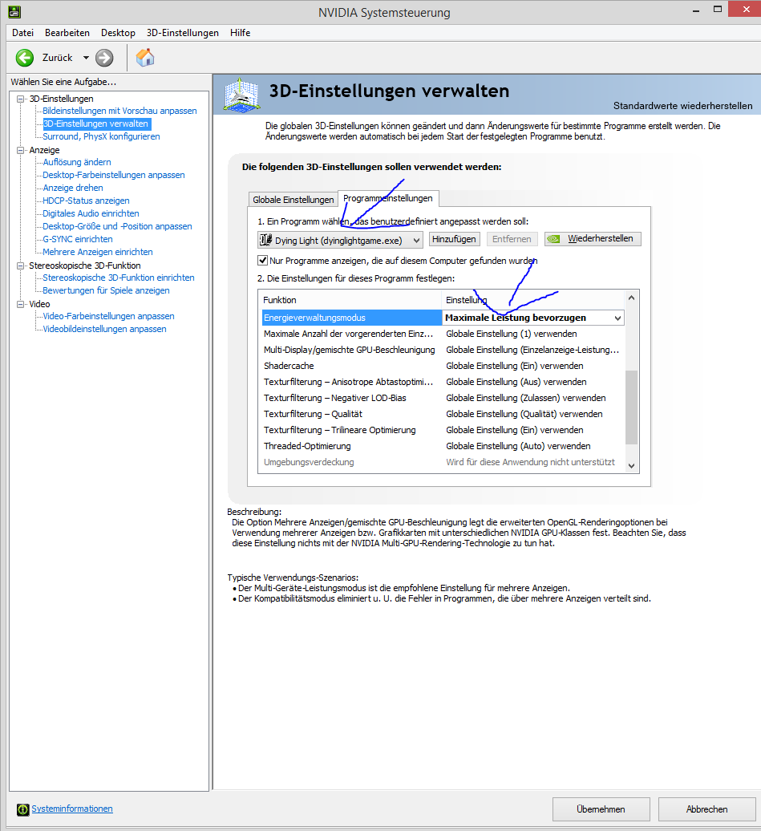761x831 pixels.
Task: Open Auflösung ändern task
Action: 77,162
